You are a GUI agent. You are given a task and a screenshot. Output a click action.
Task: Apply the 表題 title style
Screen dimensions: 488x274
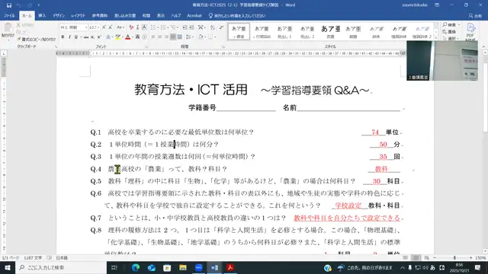click(x=330, y=32)
